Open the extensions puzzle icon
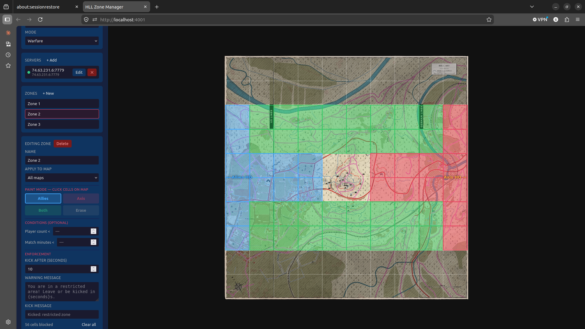This screenshot has height=329, width=585. 567,19
